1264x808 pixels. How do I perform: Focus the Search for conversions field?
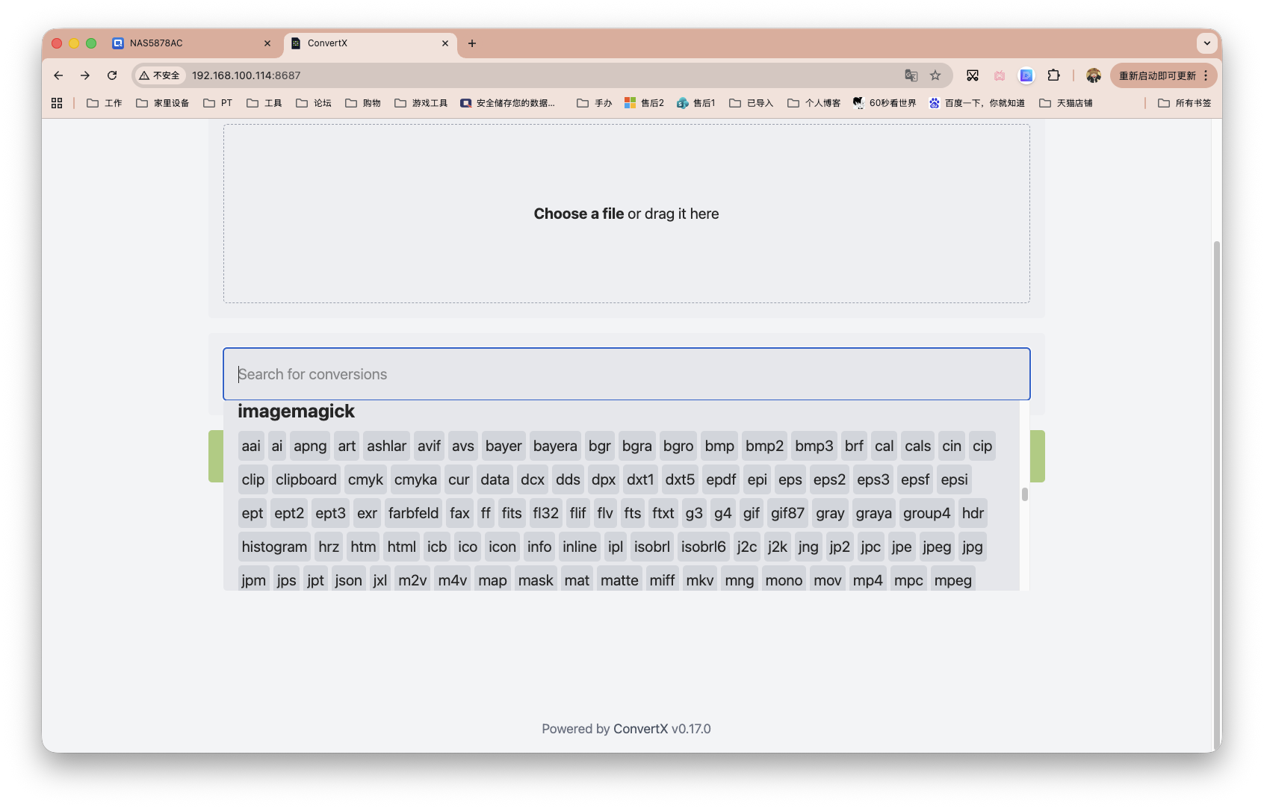pyautogui.click(x=626, y=374)
